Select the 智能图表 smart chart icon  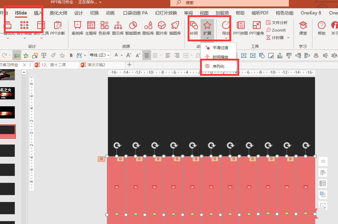pyautogui.click(x=133, y=28)
